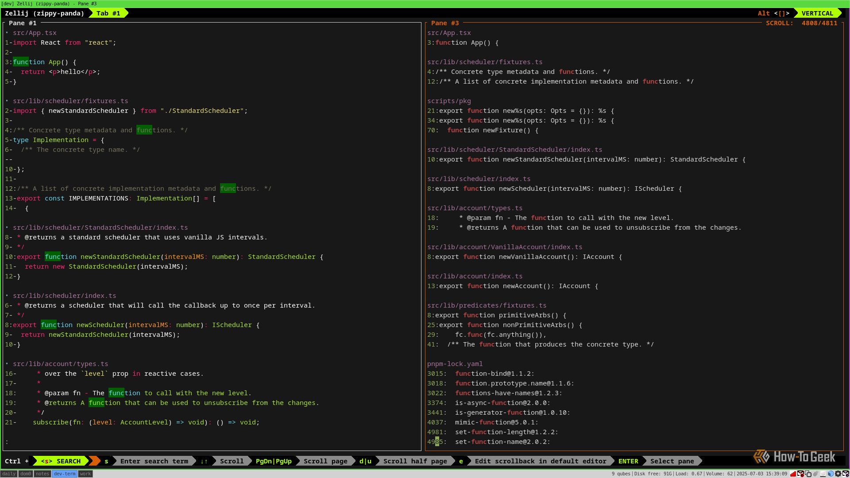Click the Select pane hint

tap(672, 461)
